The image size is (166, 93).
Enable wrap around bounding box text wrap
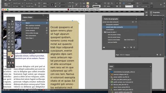[x=120, y=3]
